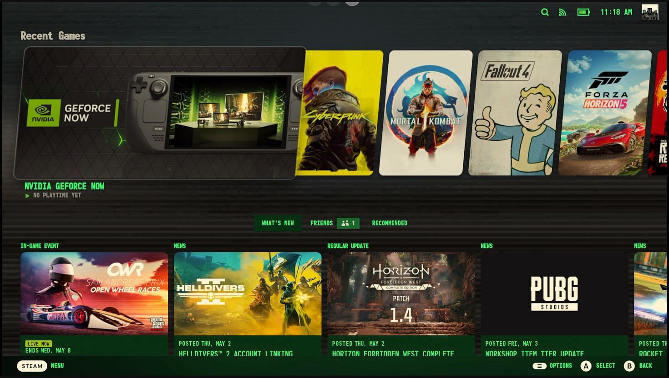
Task: Click the IN-GAME EVENT label
Action: pyautogui.click(x=40, y=246)
